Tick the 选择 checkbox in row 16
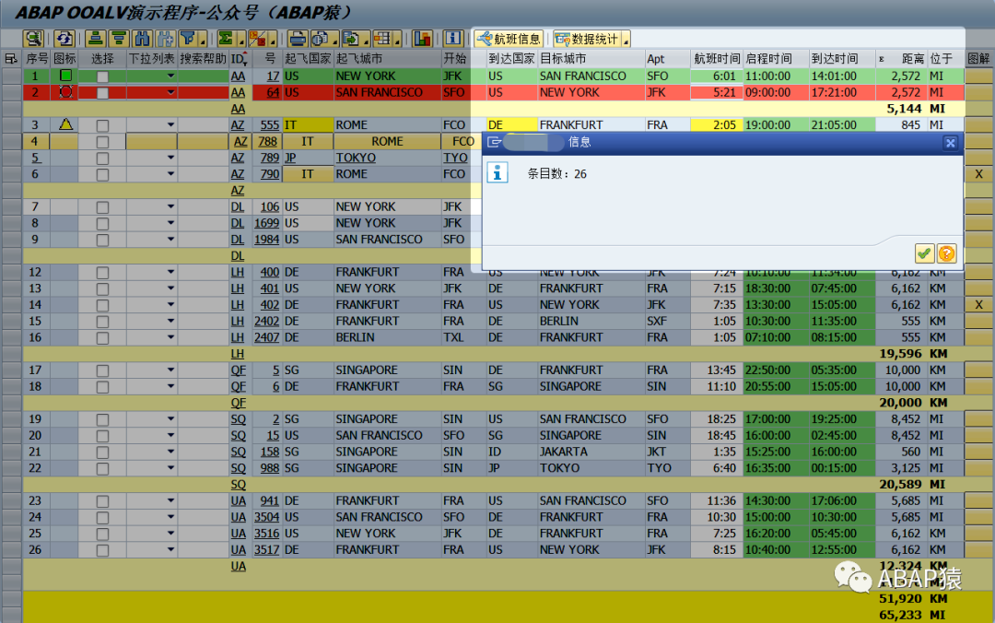 click(x=102, y=338)
